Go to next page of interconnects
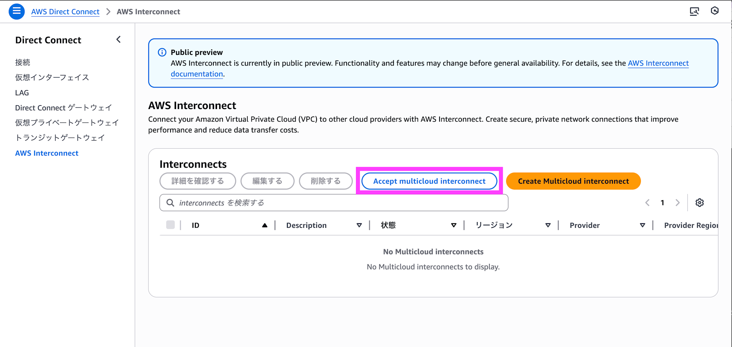The height and width of the screenshot is (347, 732). [x=677, y=203]
